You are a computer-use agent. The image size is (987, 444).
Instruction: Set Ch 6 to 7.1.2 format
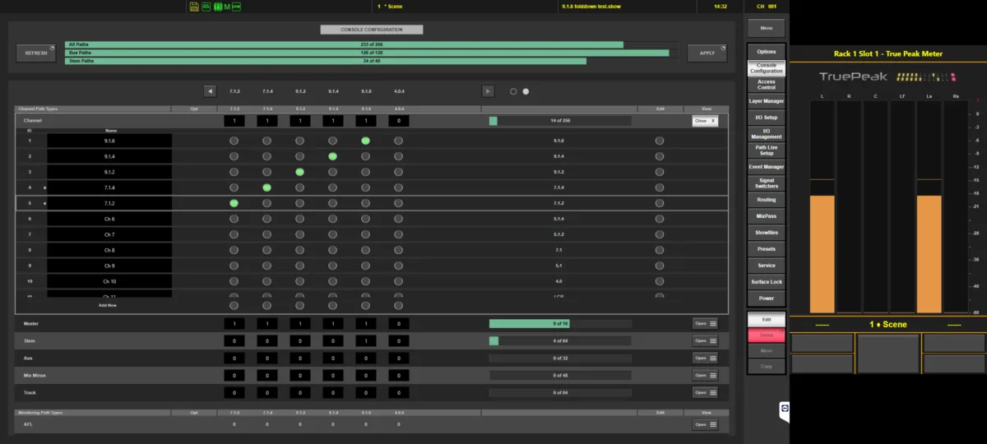(234, 219)
